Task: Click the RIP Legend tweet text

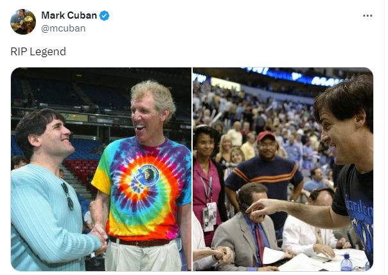Action: point(38,51)
